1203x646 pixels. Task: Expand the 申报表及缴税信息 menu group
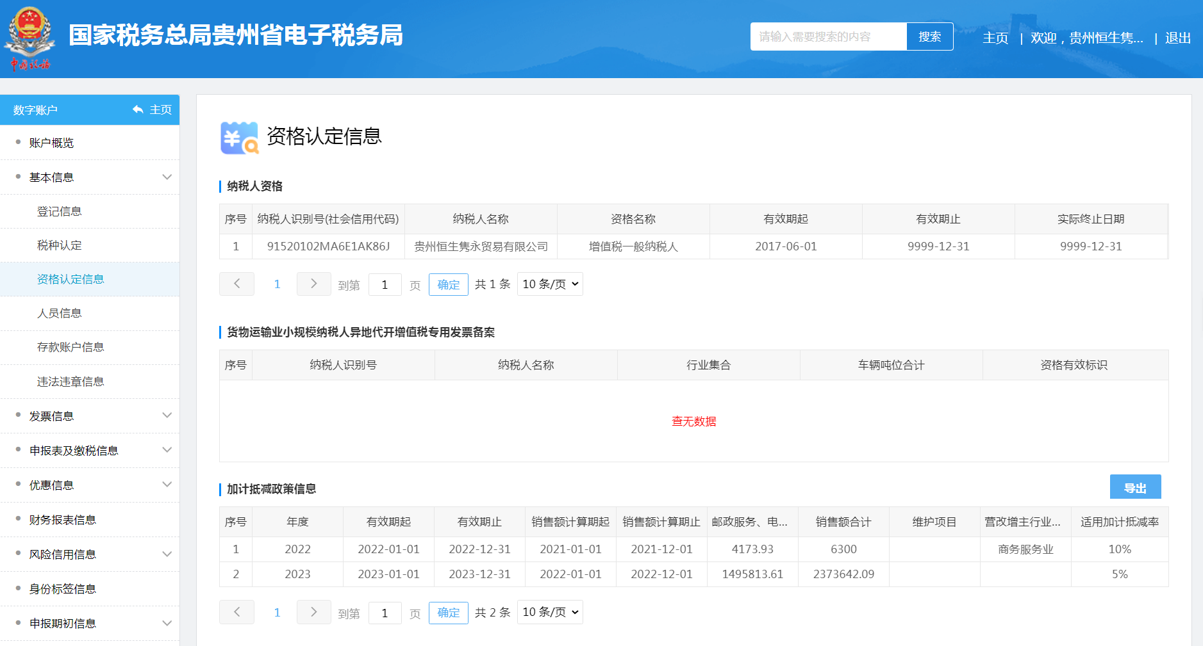167,451
